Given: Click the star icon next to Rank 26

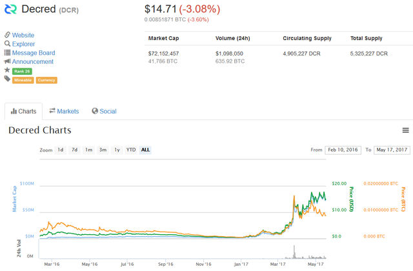Looking at the screenshot, I should coord(7,70).
